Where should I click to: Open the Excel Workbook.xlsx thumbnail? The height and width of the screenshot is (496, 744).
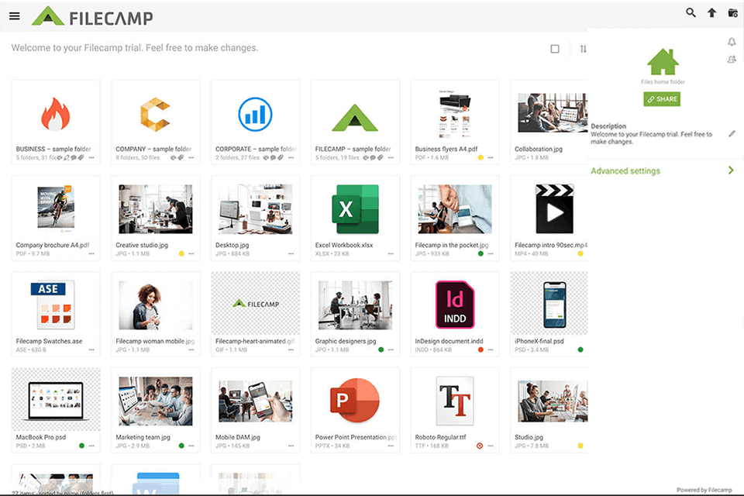click(355, 208)
